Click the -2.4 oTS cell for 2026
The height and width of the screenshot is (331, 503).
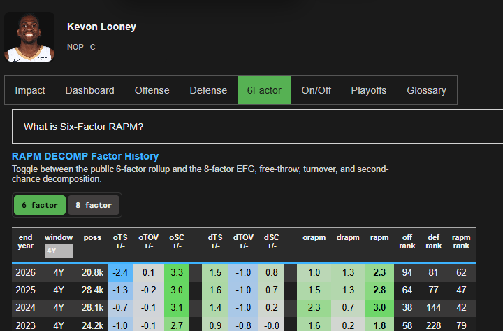(120, 272)
